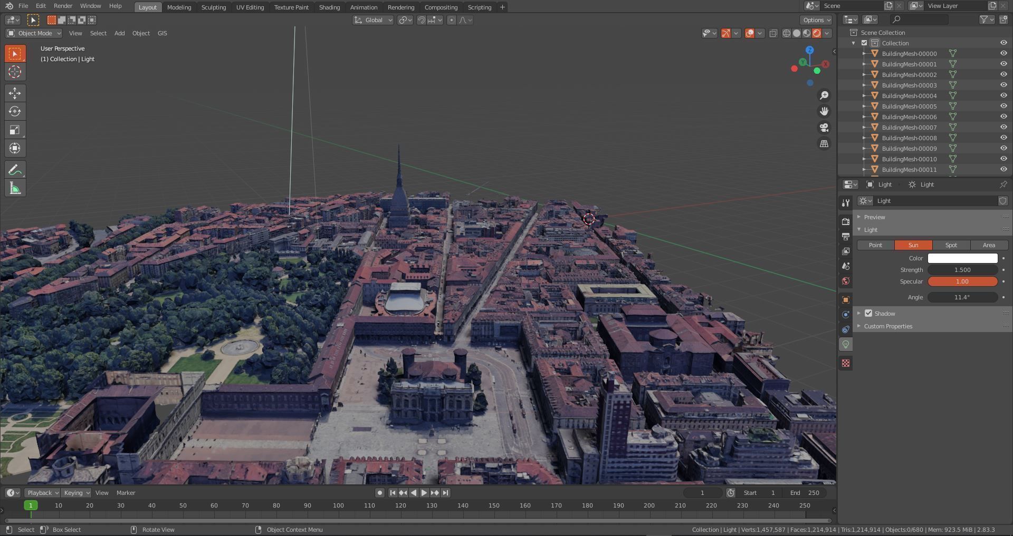
Task: Open the Options dropdown
Action: click(x=816, y=20)
